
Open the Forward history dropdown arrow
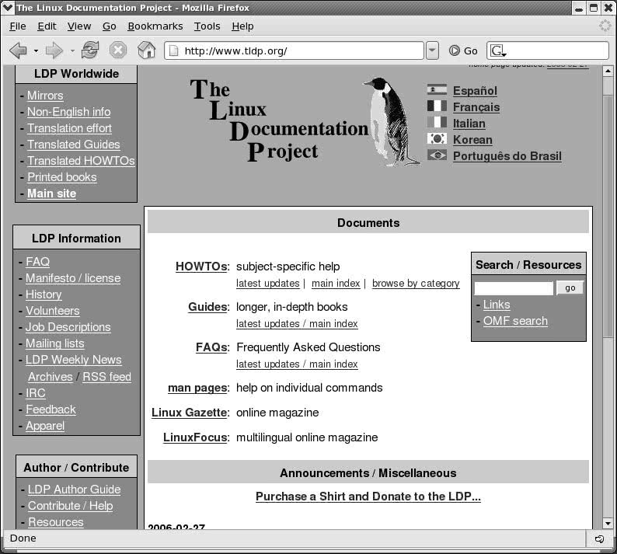click(72, 51)
